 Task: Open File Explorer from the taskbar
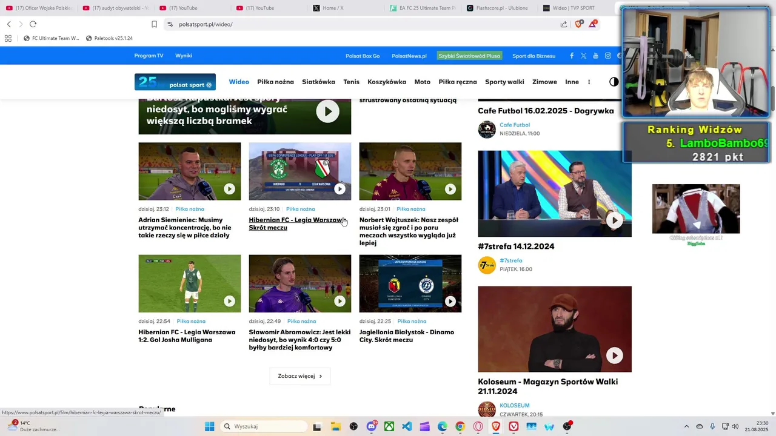(335, 426)
